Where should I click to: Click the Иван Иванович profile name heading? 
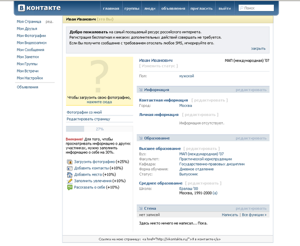pos(156,61)
